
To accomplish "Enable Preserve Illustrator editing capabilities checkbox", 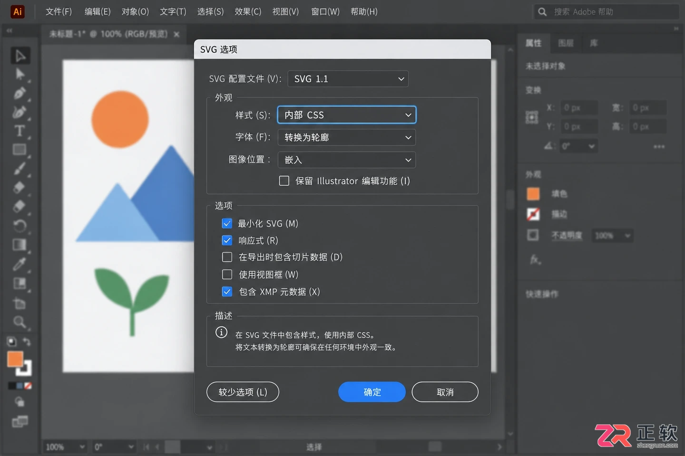I will (x=284, y=181).
